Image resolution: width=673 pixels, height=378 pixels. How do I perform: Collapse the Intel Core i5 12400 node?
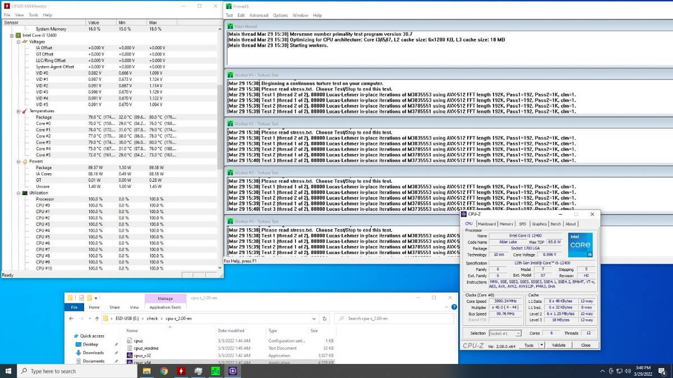pyautogui.click(x=12, y=35)
